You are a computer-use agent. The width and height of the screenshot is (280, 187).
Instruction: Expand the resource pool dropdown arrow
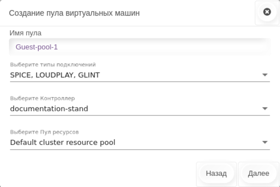(265, 142)
